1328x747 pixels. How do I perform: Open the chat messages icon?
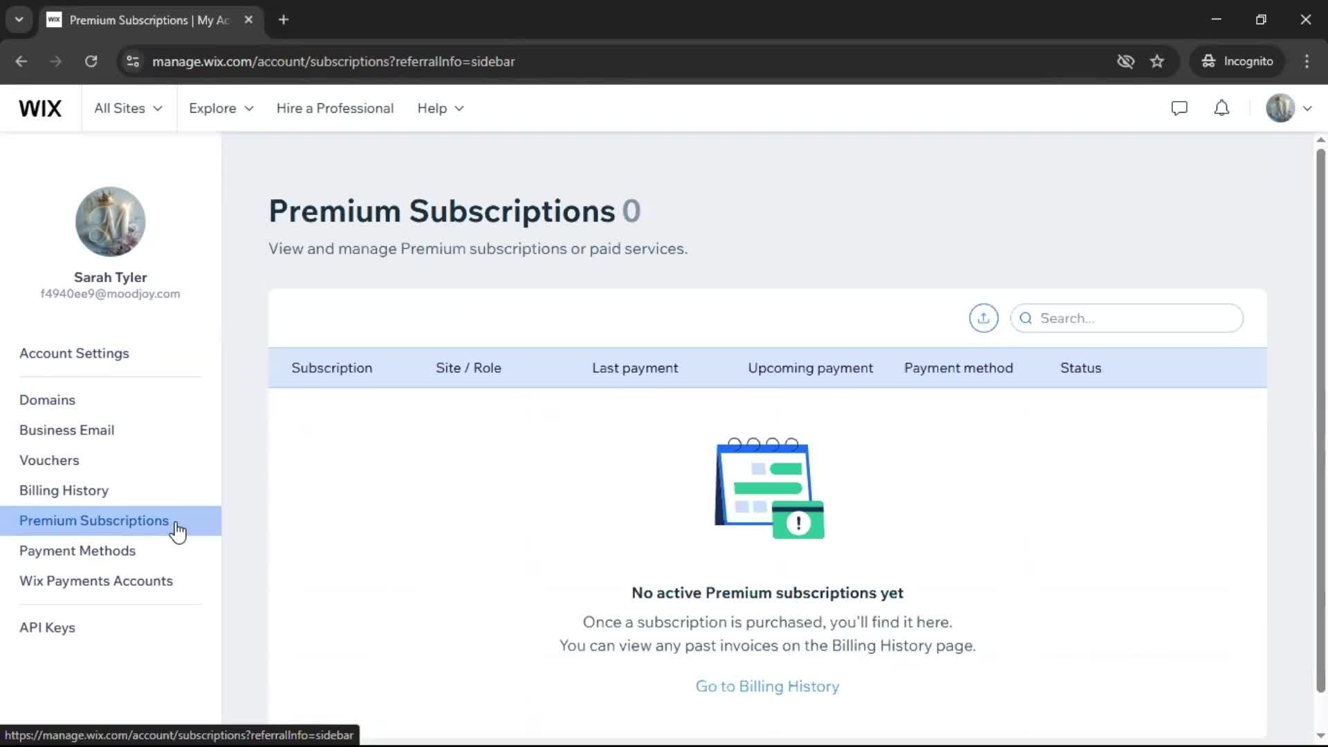1179,109
